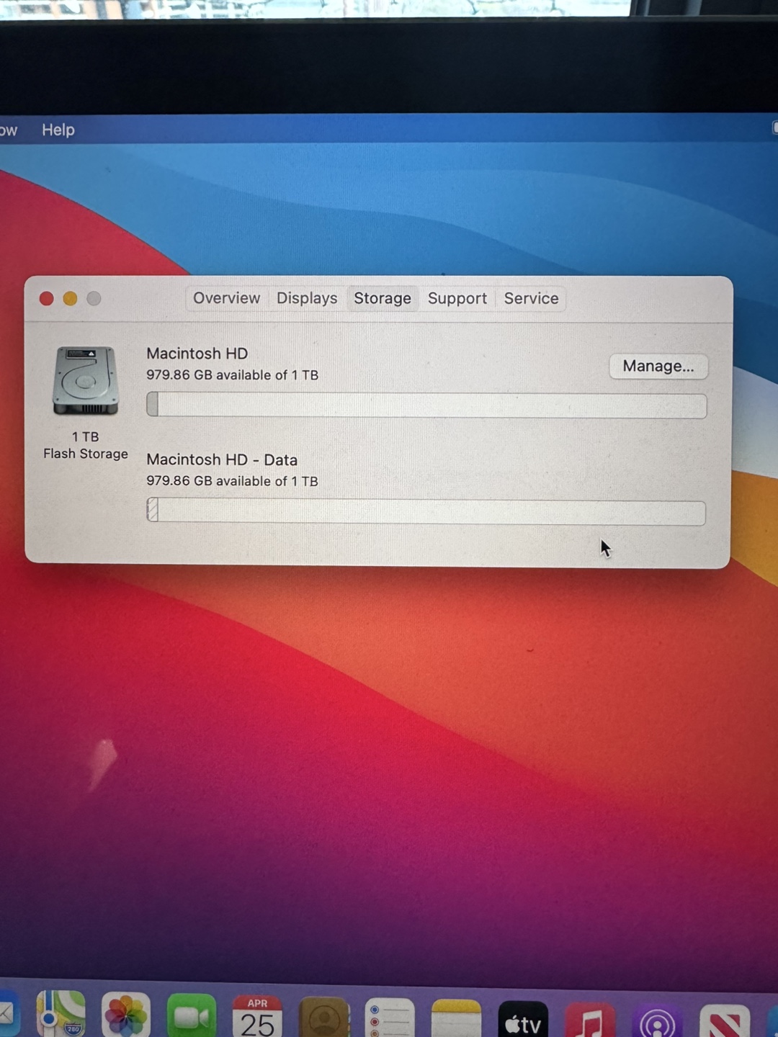Image resolution: width=778 pixels, height=1037 pixels.
Task: Open Maps from the Dock
Action: [61, 1014]
